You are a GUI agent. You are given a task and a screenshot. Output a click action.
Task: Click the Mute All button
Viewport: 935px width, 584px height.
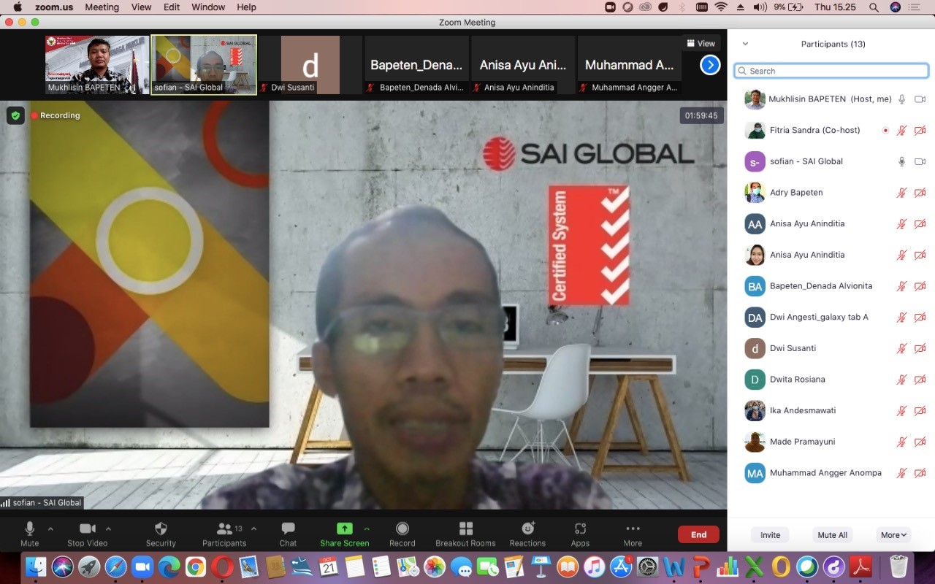(x=833, y=535)
